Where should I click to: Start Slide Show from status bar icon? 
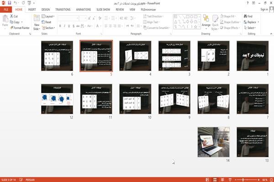coord(230,180)
